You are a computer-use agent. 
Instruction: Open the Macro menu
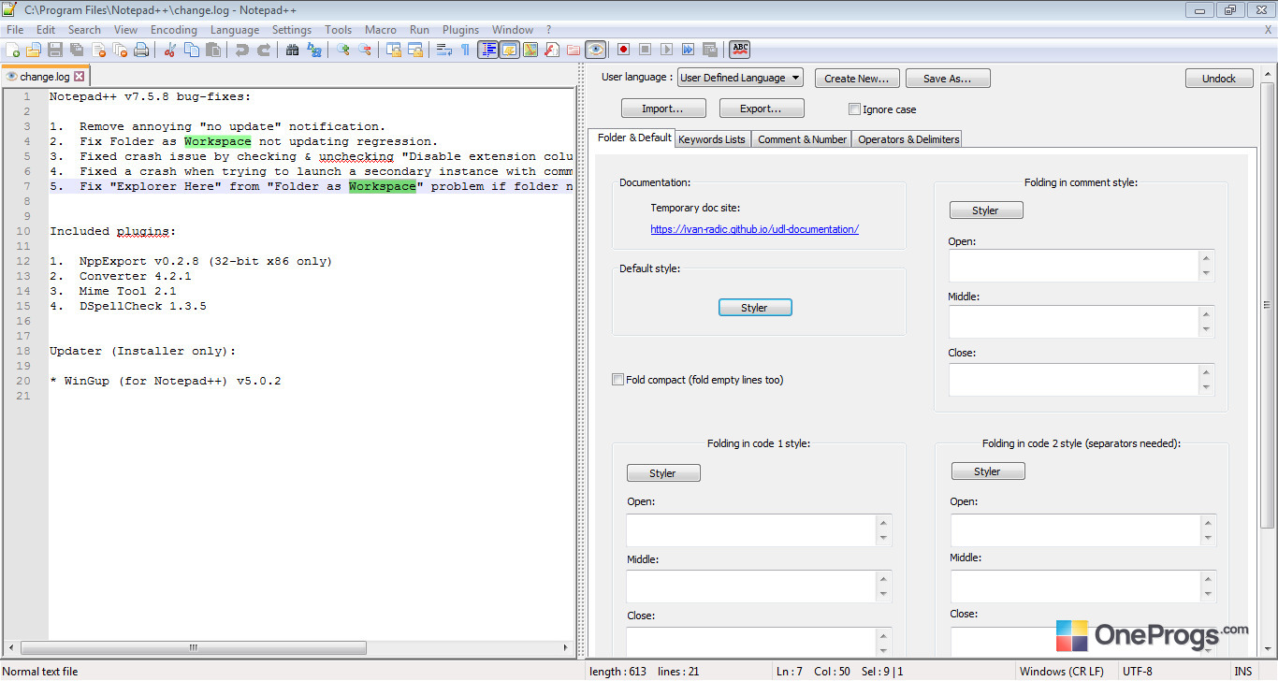coord(381,30)
